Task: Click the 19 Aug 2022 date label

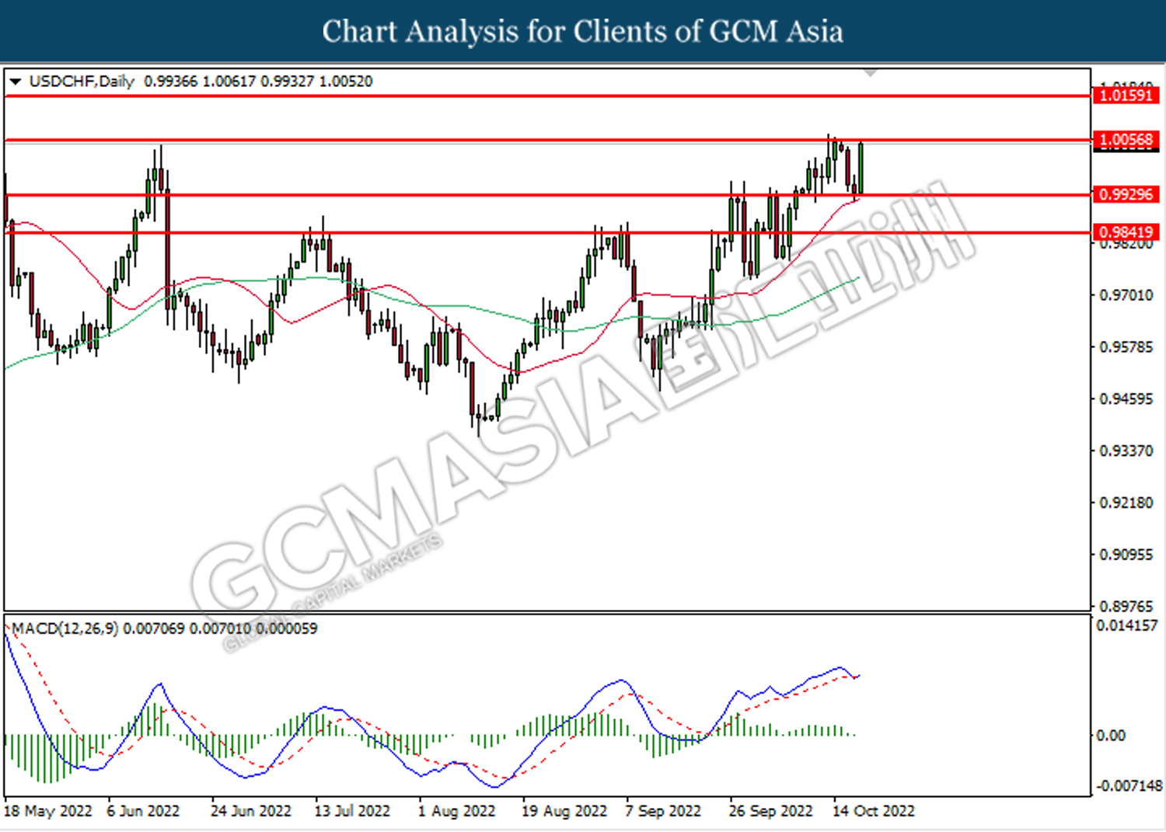Action: point(564,811)
